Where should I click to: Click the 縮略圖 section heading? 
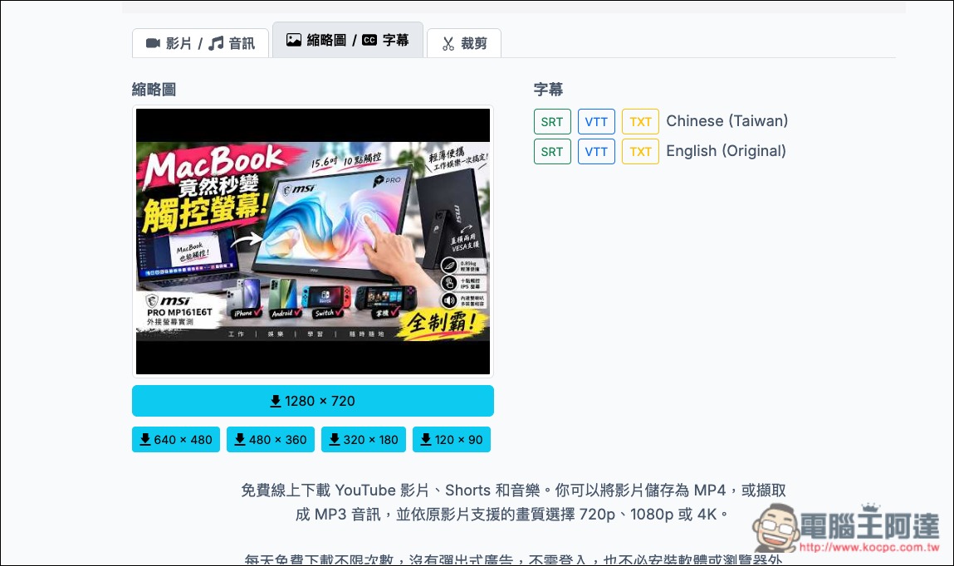pyautogui.click(x=154, y=90)
